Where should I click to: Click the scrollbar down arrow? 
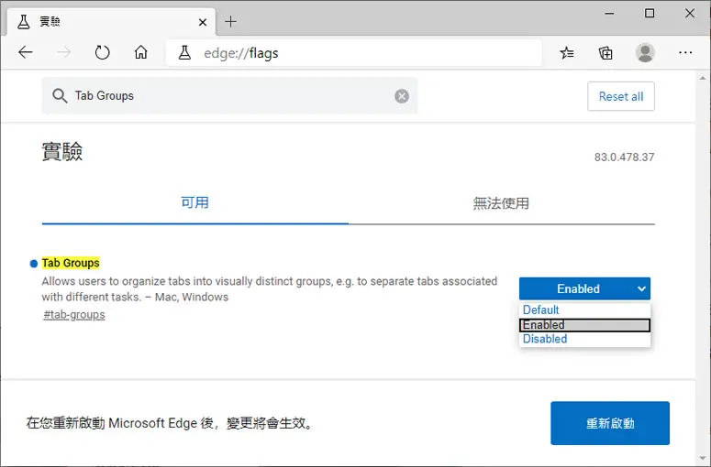[x=703, y=460]
